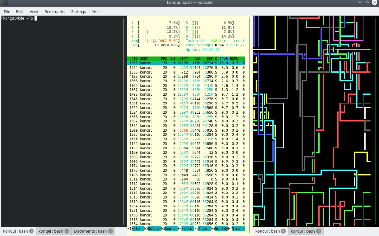Viewport: 379px width, 236px height.
Task: Click the PID column header in htop
Action: click(134, 58)
